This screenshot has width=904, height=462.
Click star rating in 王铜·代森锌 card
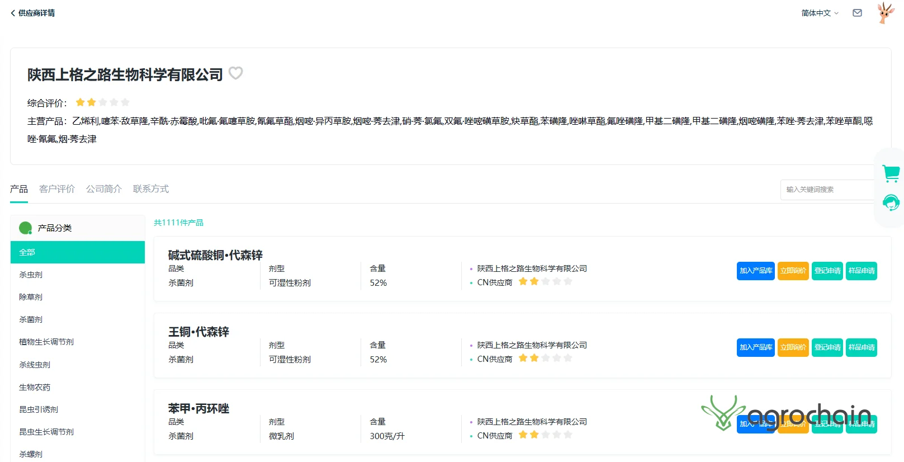click(546, 358)
